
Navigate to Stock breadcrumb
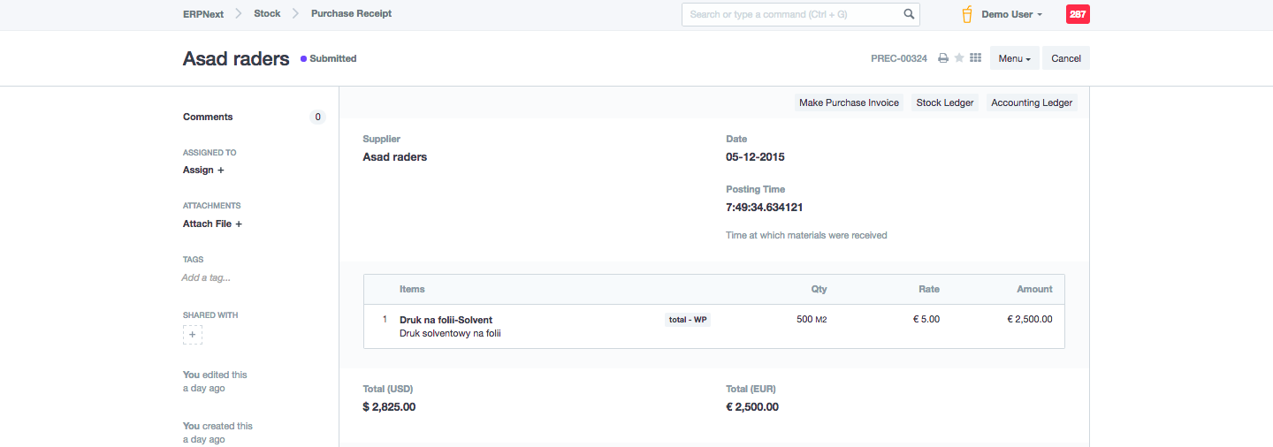[x=267, y=13]
